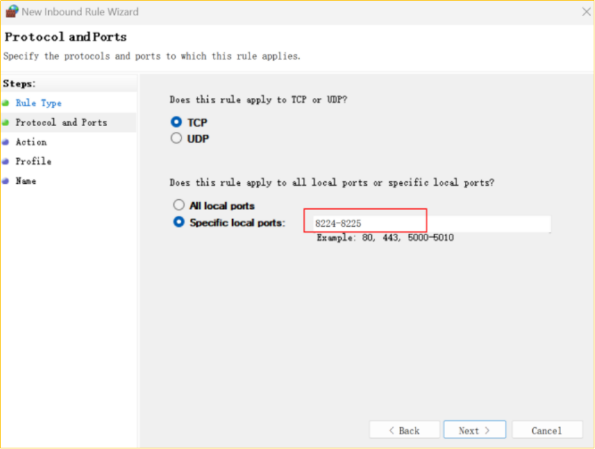Select the TCP protocol radio button
This screenshot has width=595, height=449.
pyautogui.click(x=176, y=122)
